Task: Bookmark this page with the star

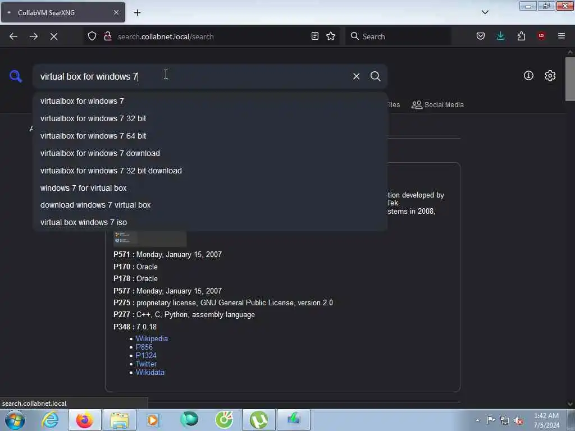Action: 331,36
